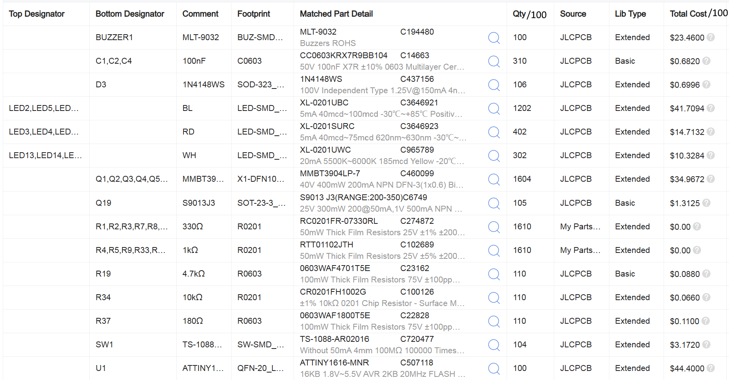Click the LED13,LED14 top designator cell
Image resolution: width=729 pixels, height=380 pixels.
(x=45, y=155)
